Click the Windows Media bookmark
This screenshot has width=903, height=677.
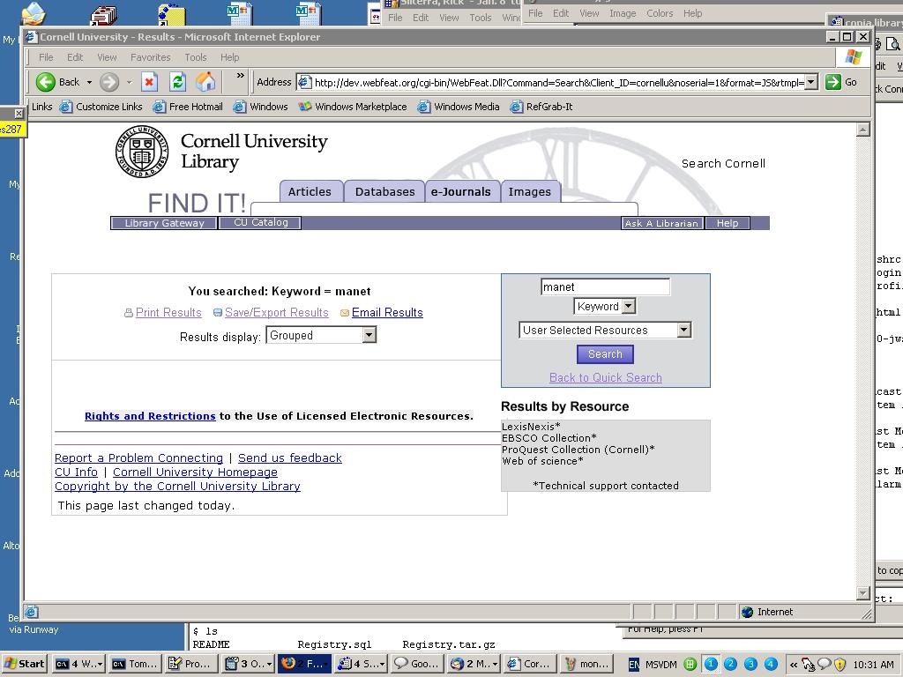(459, 107)
